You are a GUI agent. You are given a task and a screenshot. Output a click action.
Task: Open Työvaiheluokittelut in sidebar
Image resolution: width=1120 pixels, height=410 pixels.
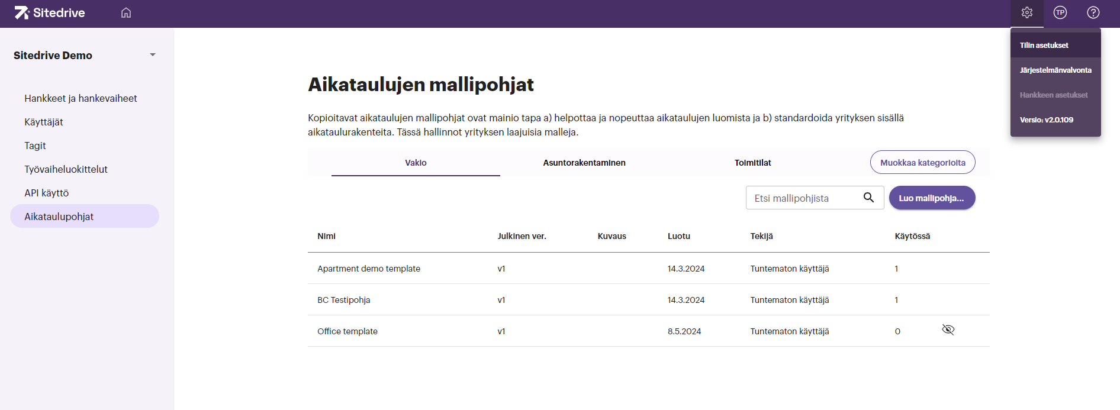point(85,169)
